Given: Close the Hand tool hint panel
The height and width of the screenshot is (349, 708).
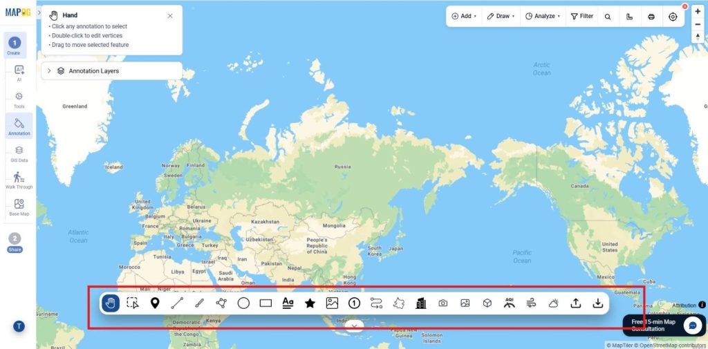Looking at the screenshot, I should pos(170,16).
